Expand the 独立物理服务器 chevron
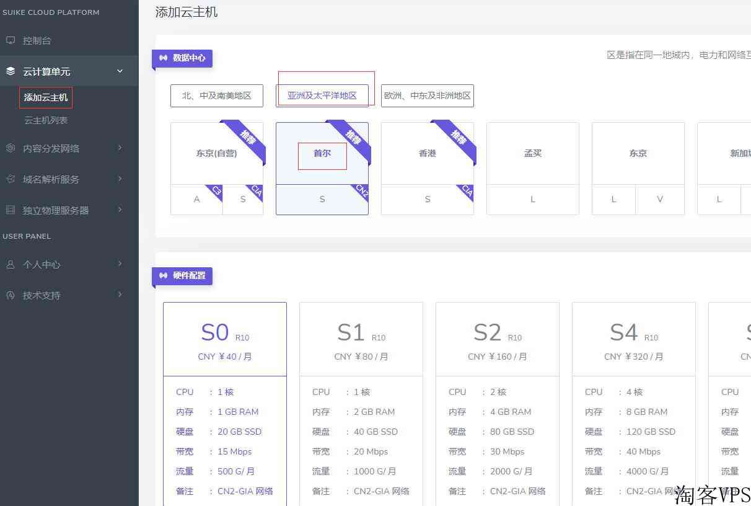This screenshot has width=751, height=506. [x=120, y=210]
